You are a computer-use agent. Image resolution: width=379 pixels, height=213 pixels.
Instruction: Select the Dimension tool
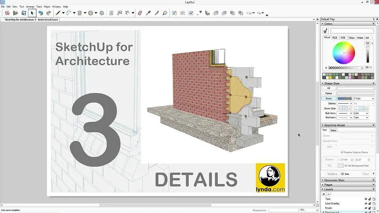[x=128, y=13]
